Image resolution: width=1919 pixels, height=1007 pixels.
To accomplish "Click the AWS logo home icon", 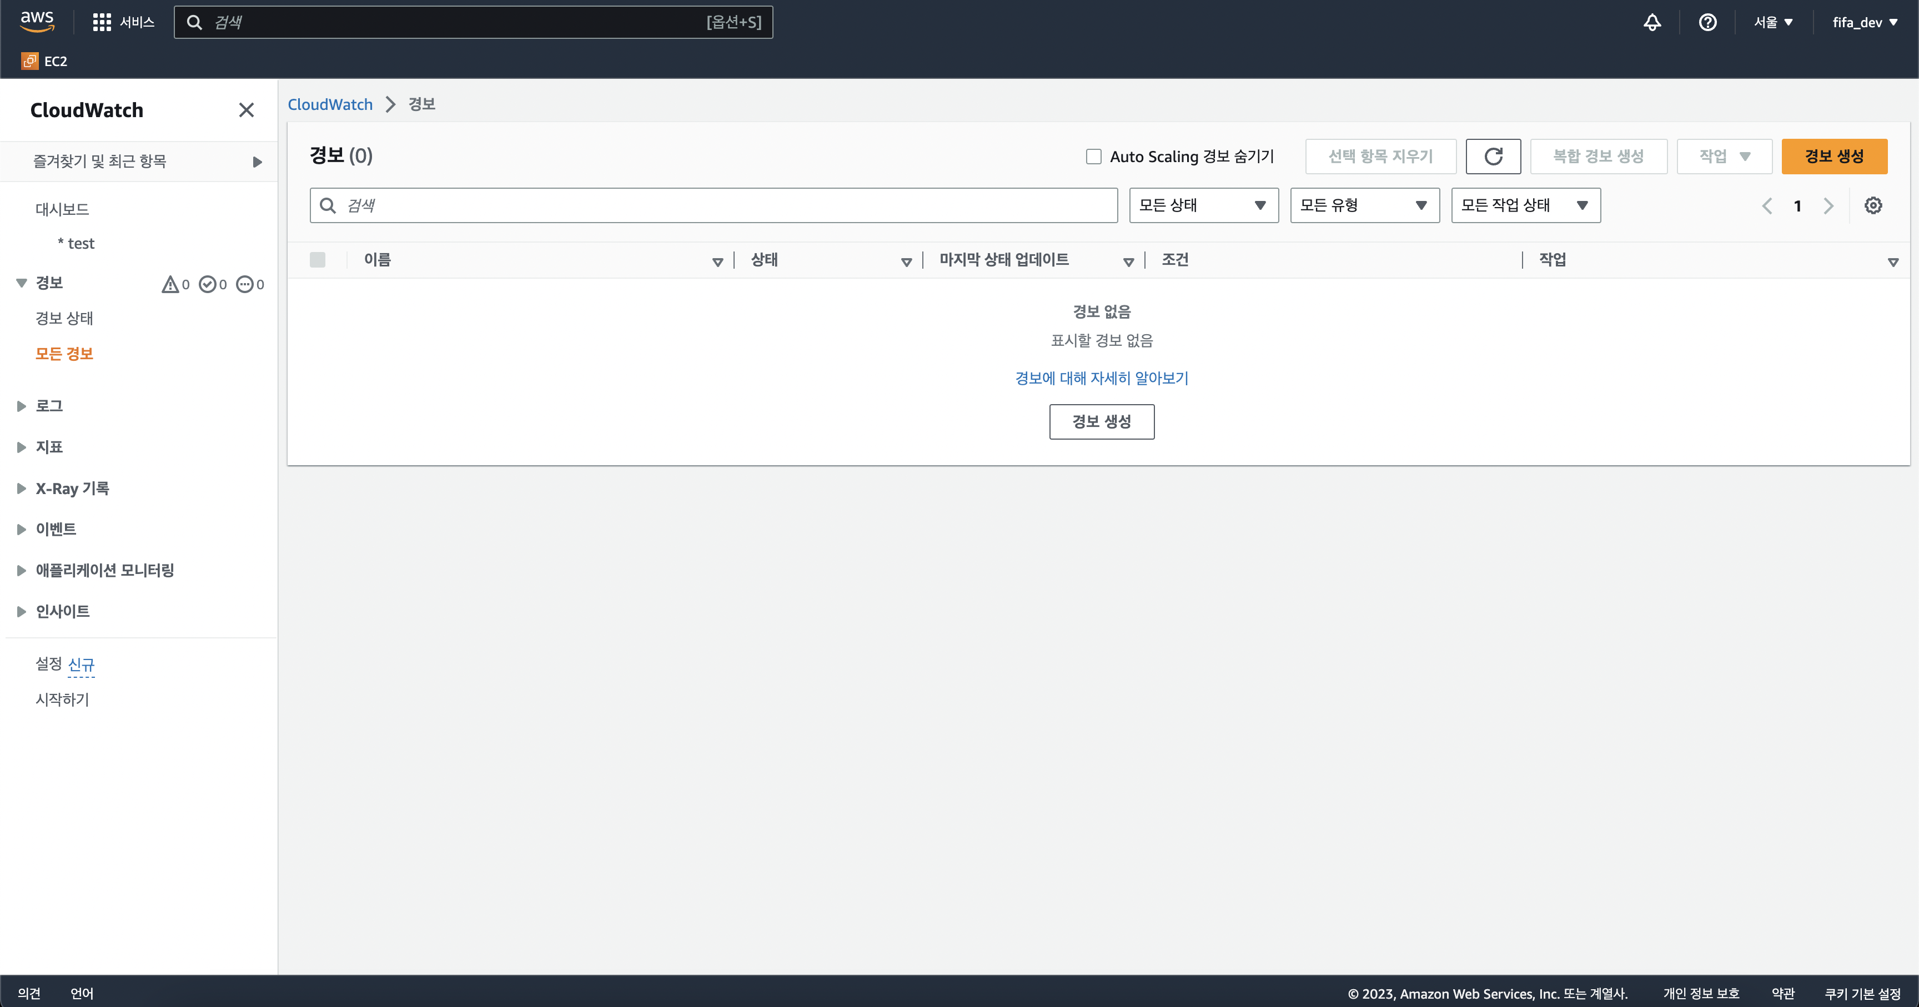I will 37,22.
